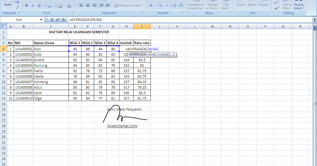Click the Guru Mata Pelajaran cell

(x=124, y=109)
